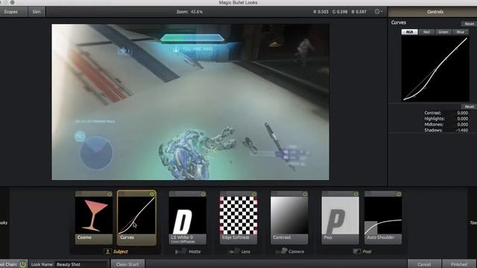Toggle power on the Curves tool
Viewport: 477px width, 268px height.
(x=152, y=194)
